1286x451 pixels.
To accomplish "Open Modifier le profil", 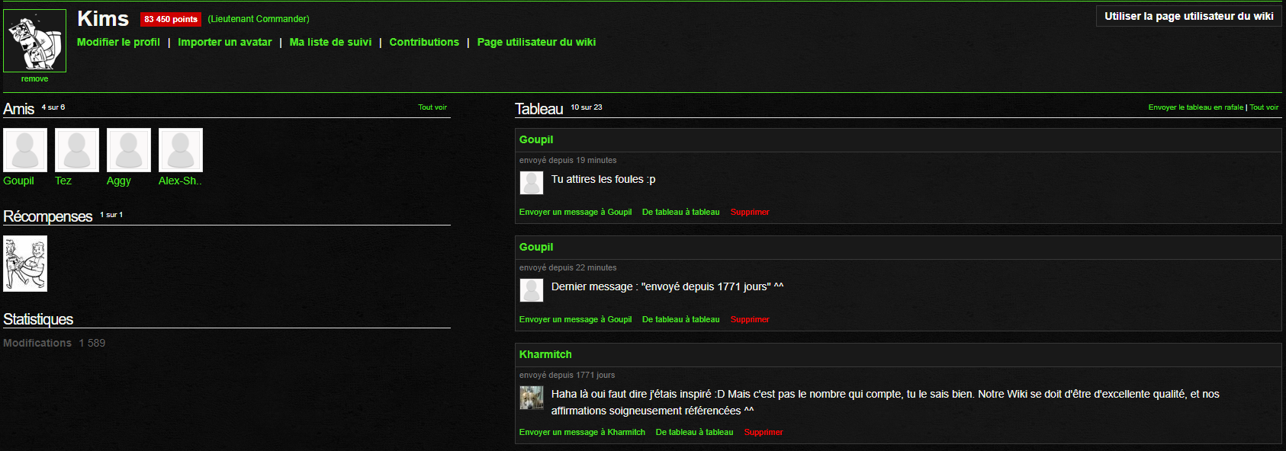I will pos(118,42).
